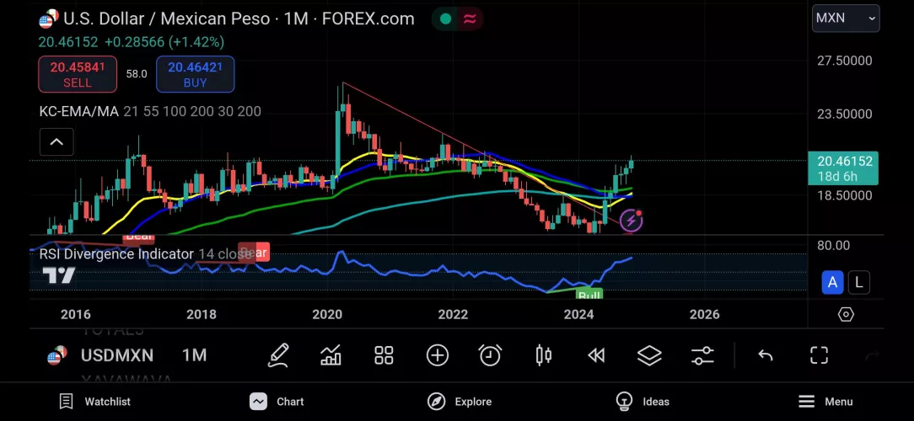Click the chart title U.S. Dollar / Mexican Peso
914x421 pixels.
point(164,19)
